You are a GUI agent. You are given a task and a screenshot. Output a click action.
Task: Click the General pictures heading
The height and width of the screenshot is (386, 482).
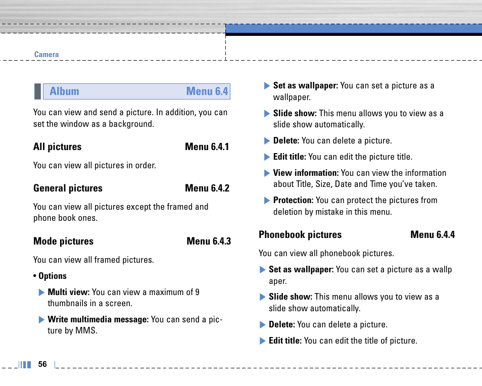tap(68, 188)
